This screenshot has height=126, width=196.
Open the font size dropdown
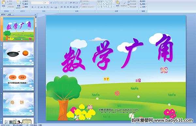(x=48, y=3)
